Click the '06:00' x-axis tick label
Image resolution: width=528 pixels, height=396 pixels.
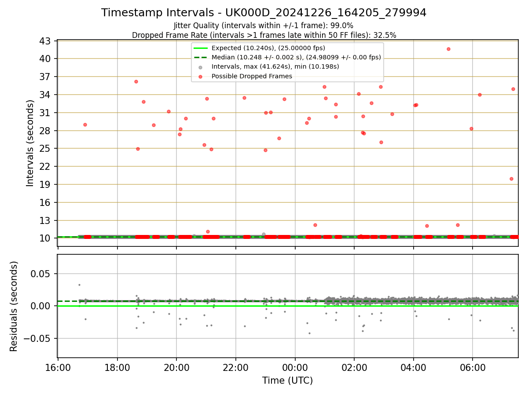coord(473,367)
